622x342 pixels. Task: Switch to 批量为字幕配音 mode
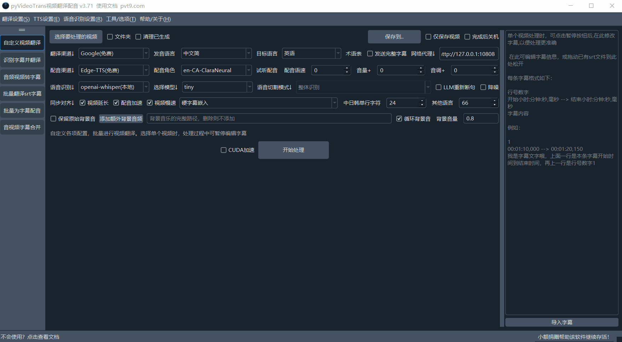pyautogui.click(x=22, y=110)
